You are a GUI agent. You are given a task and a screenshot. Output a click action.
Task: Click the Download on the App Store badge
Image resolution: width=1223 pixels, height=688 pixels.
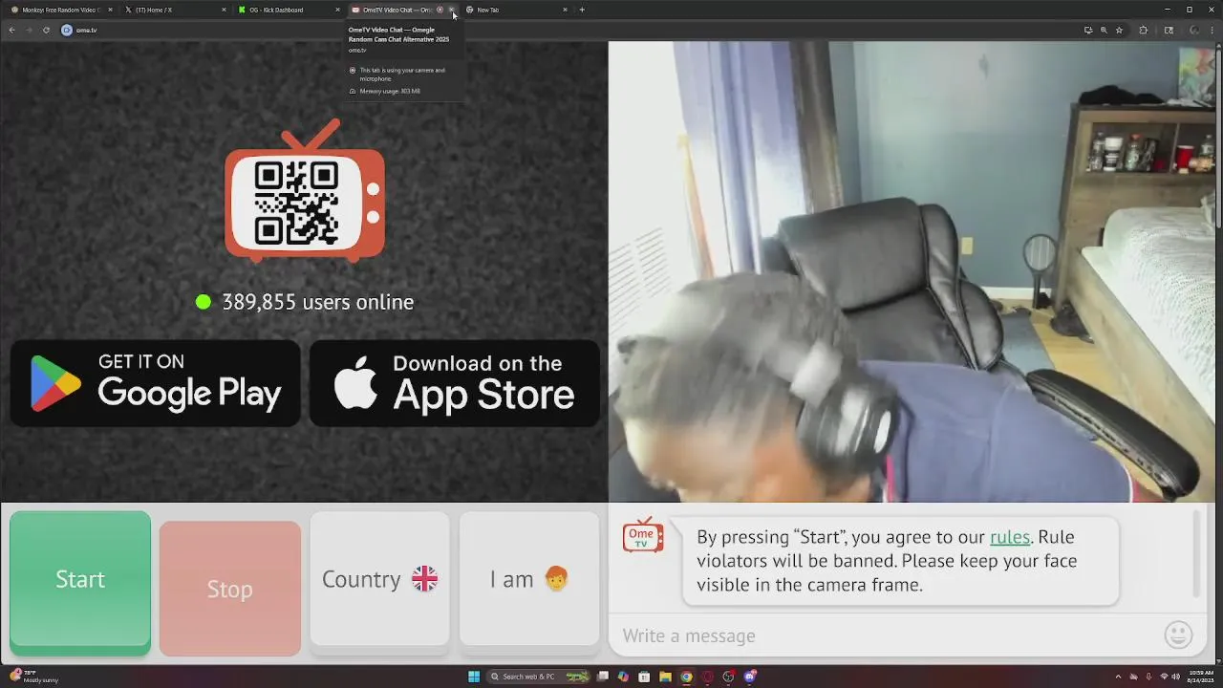(455, 383)
